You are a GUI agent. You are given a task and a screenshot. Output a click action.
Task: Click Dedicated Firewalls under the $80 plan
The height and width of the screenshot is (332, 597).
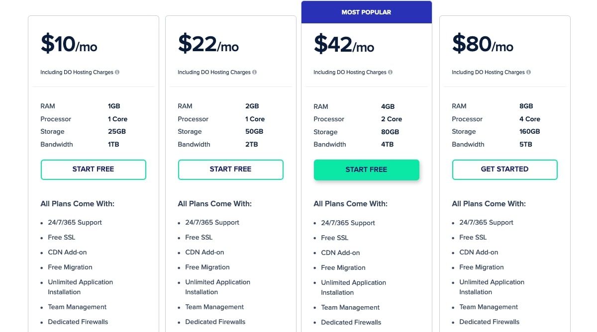coord(489,322)
